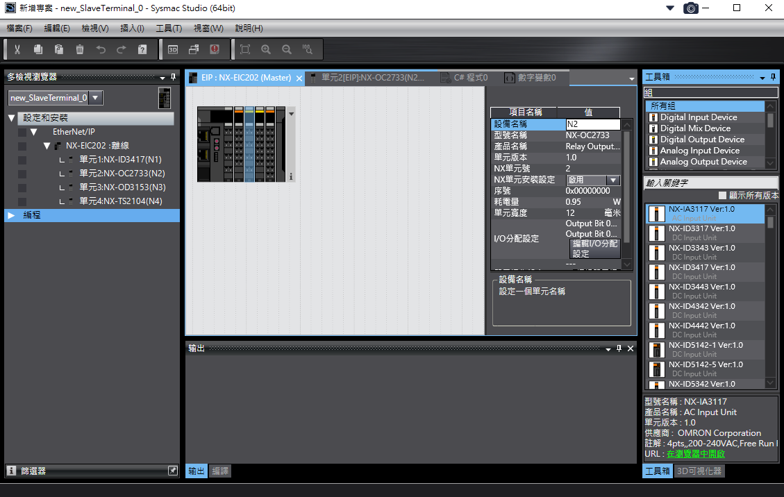This screenshot has width=784, height=497.
Task: Click the Undo arrow icon
Action: [101, 49]
